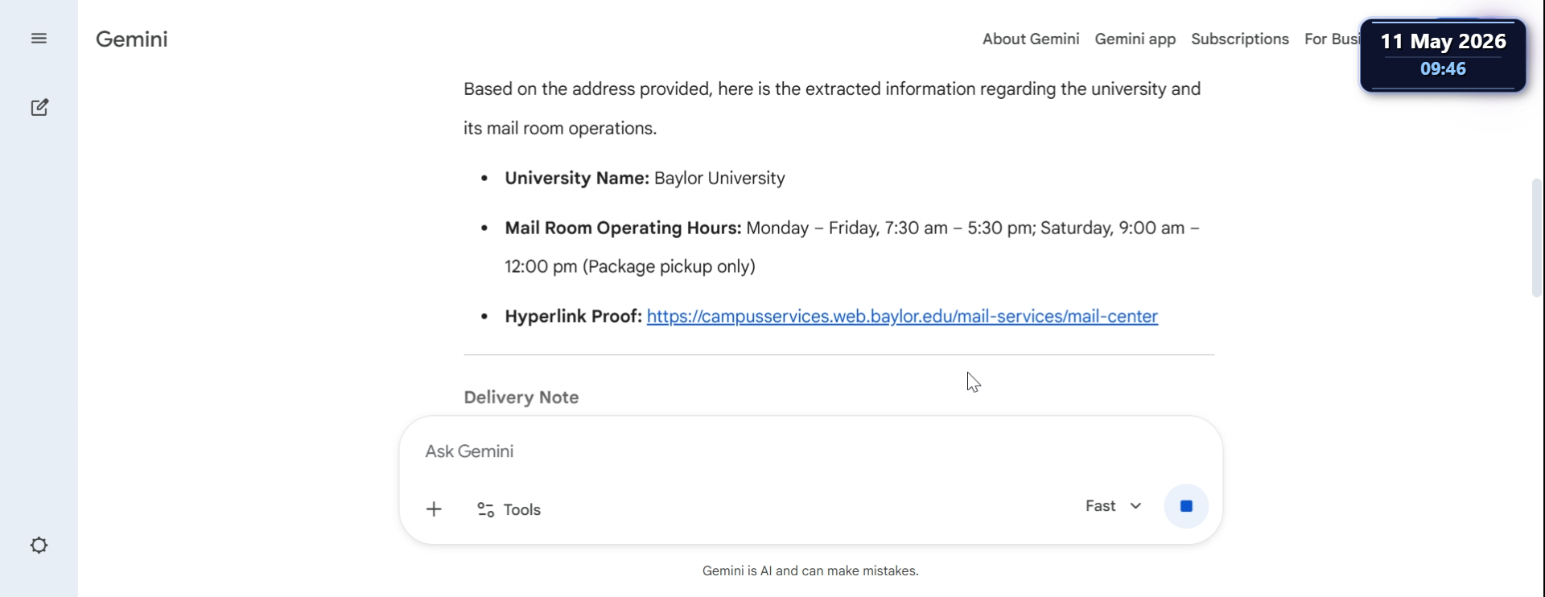Expand the Fast model selector dropdown
Viewport: 1545px width, 597px height.
(x=1113, y=506)
